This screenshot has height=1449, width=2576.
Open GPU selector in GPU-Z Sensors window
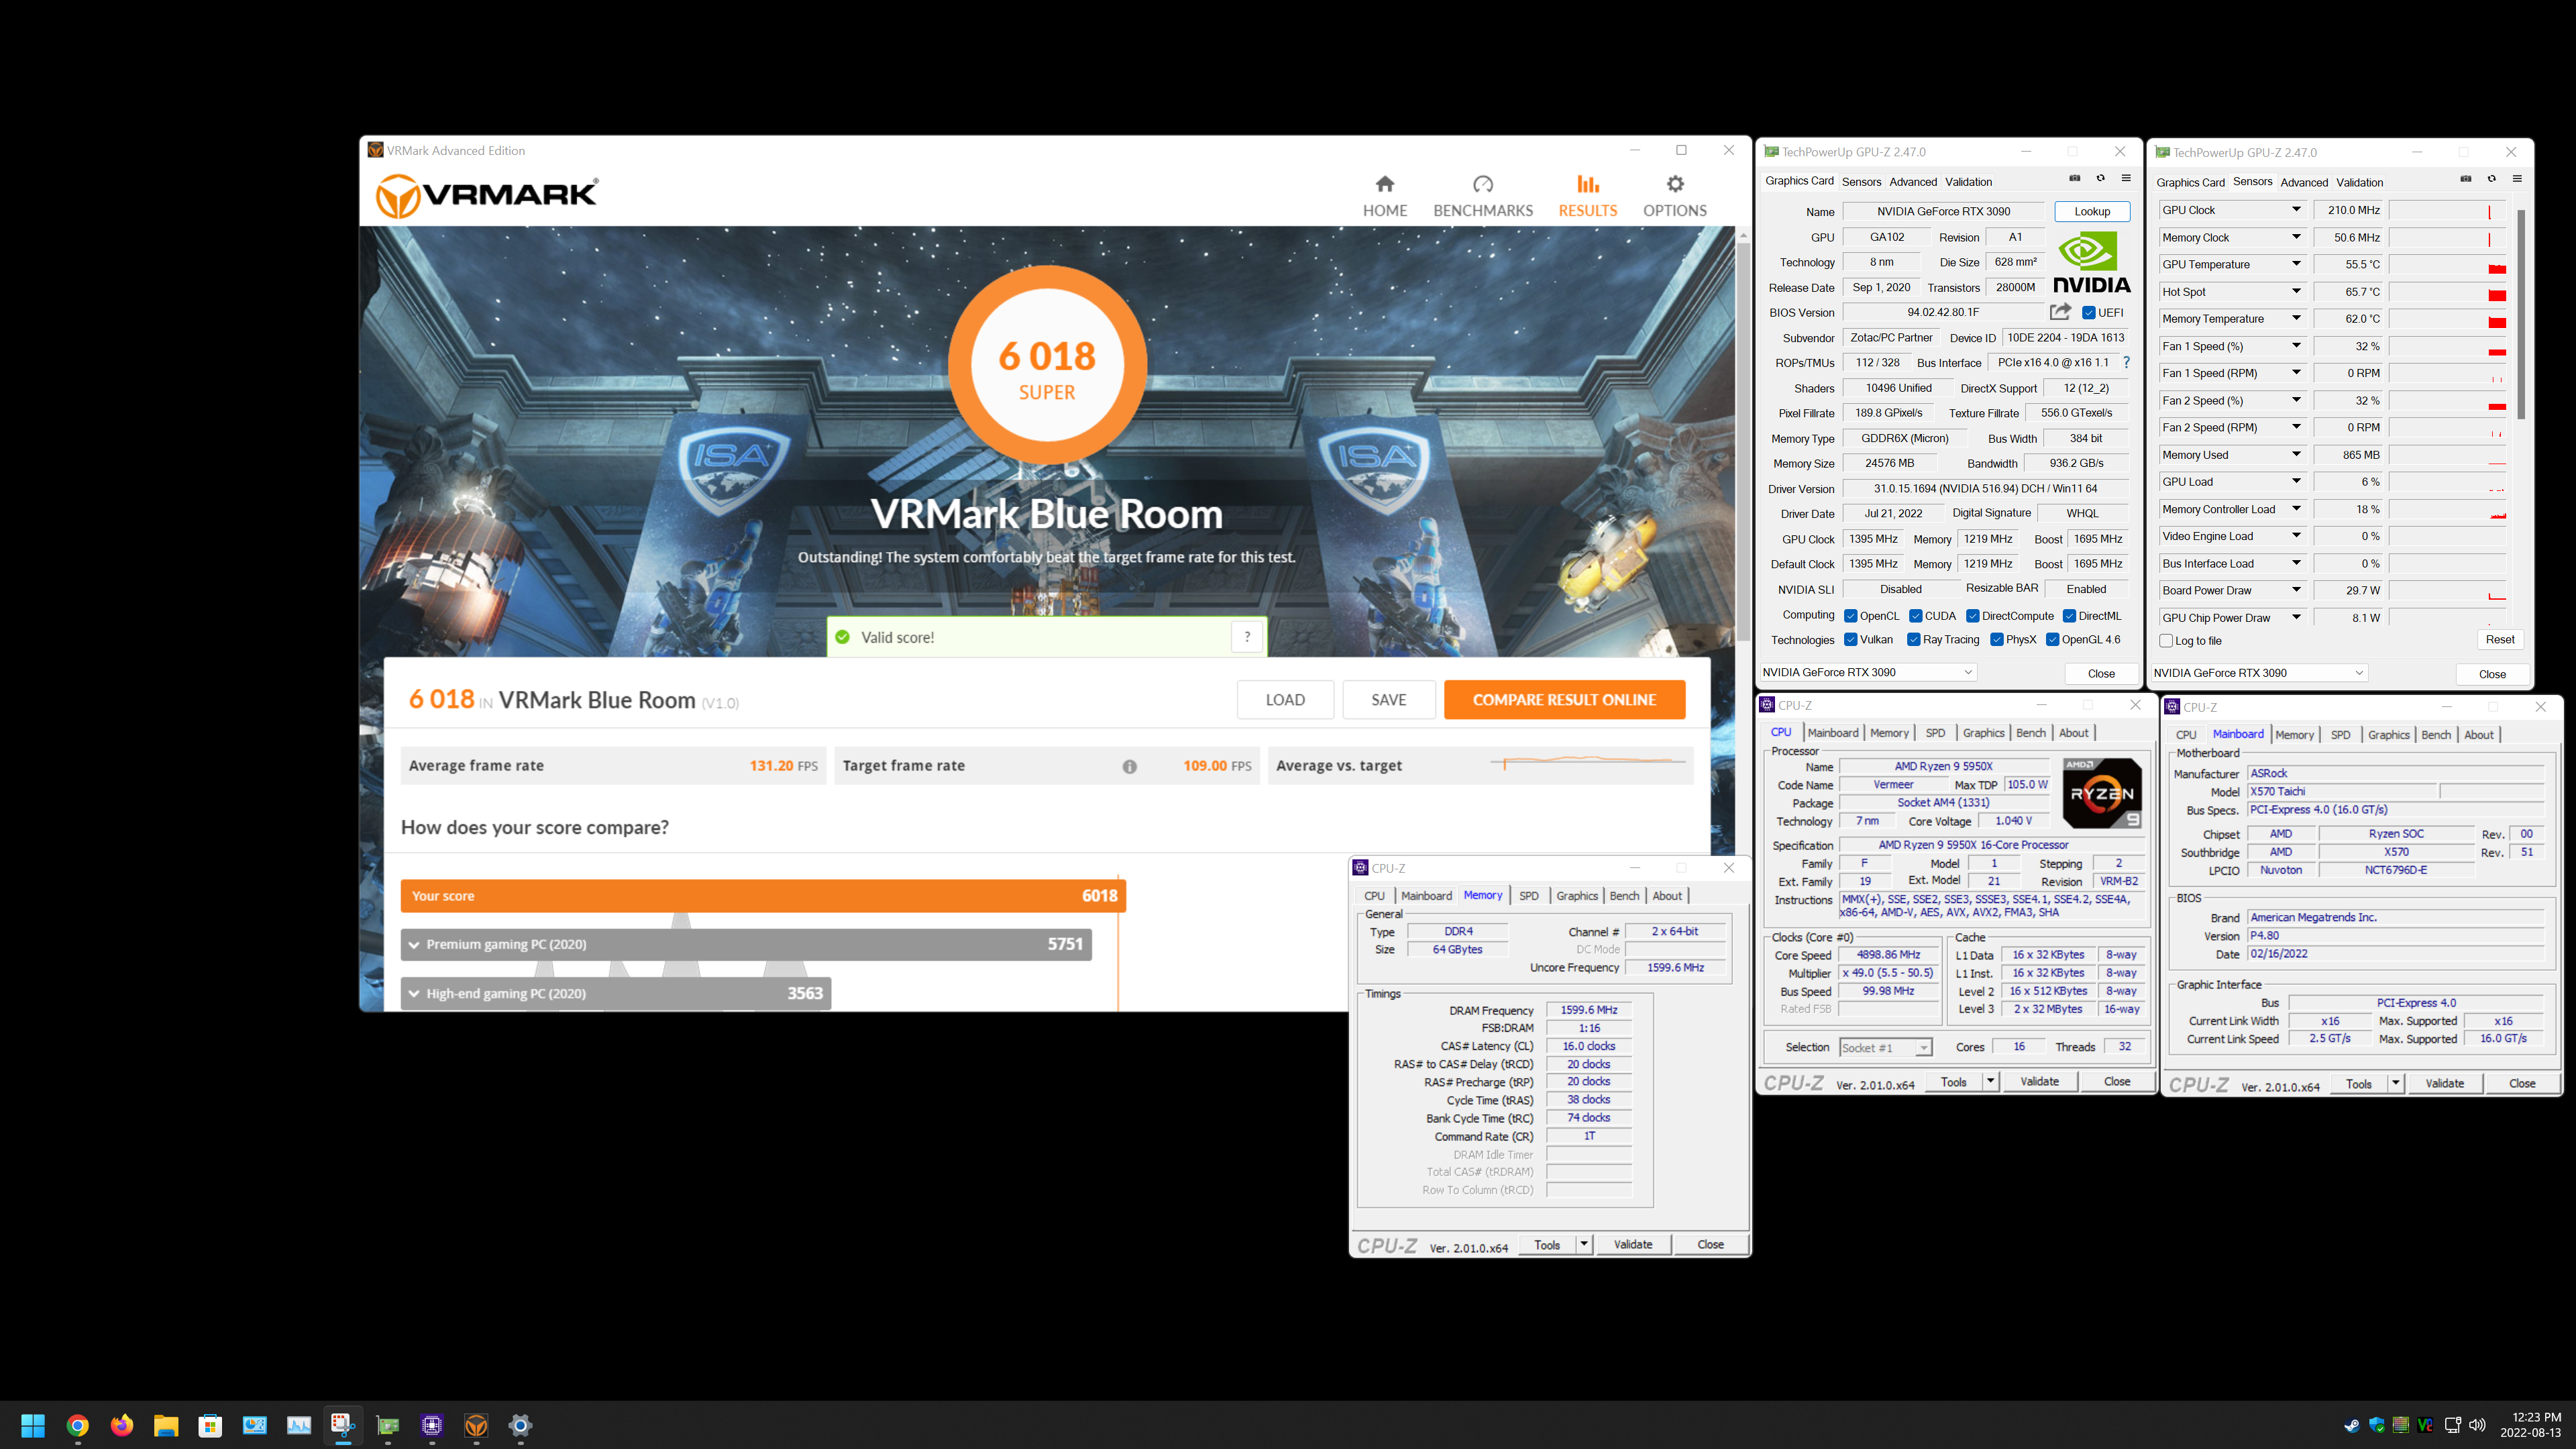[2259, 673]
